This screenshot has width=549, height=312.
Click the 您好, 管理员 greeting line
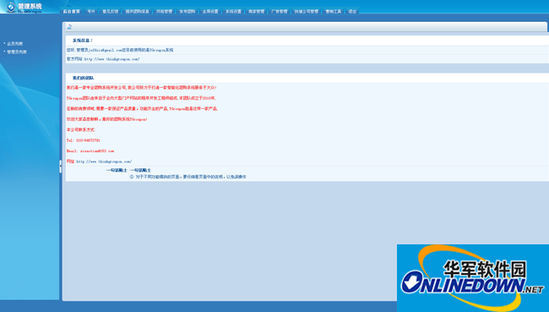click(120, 50)
